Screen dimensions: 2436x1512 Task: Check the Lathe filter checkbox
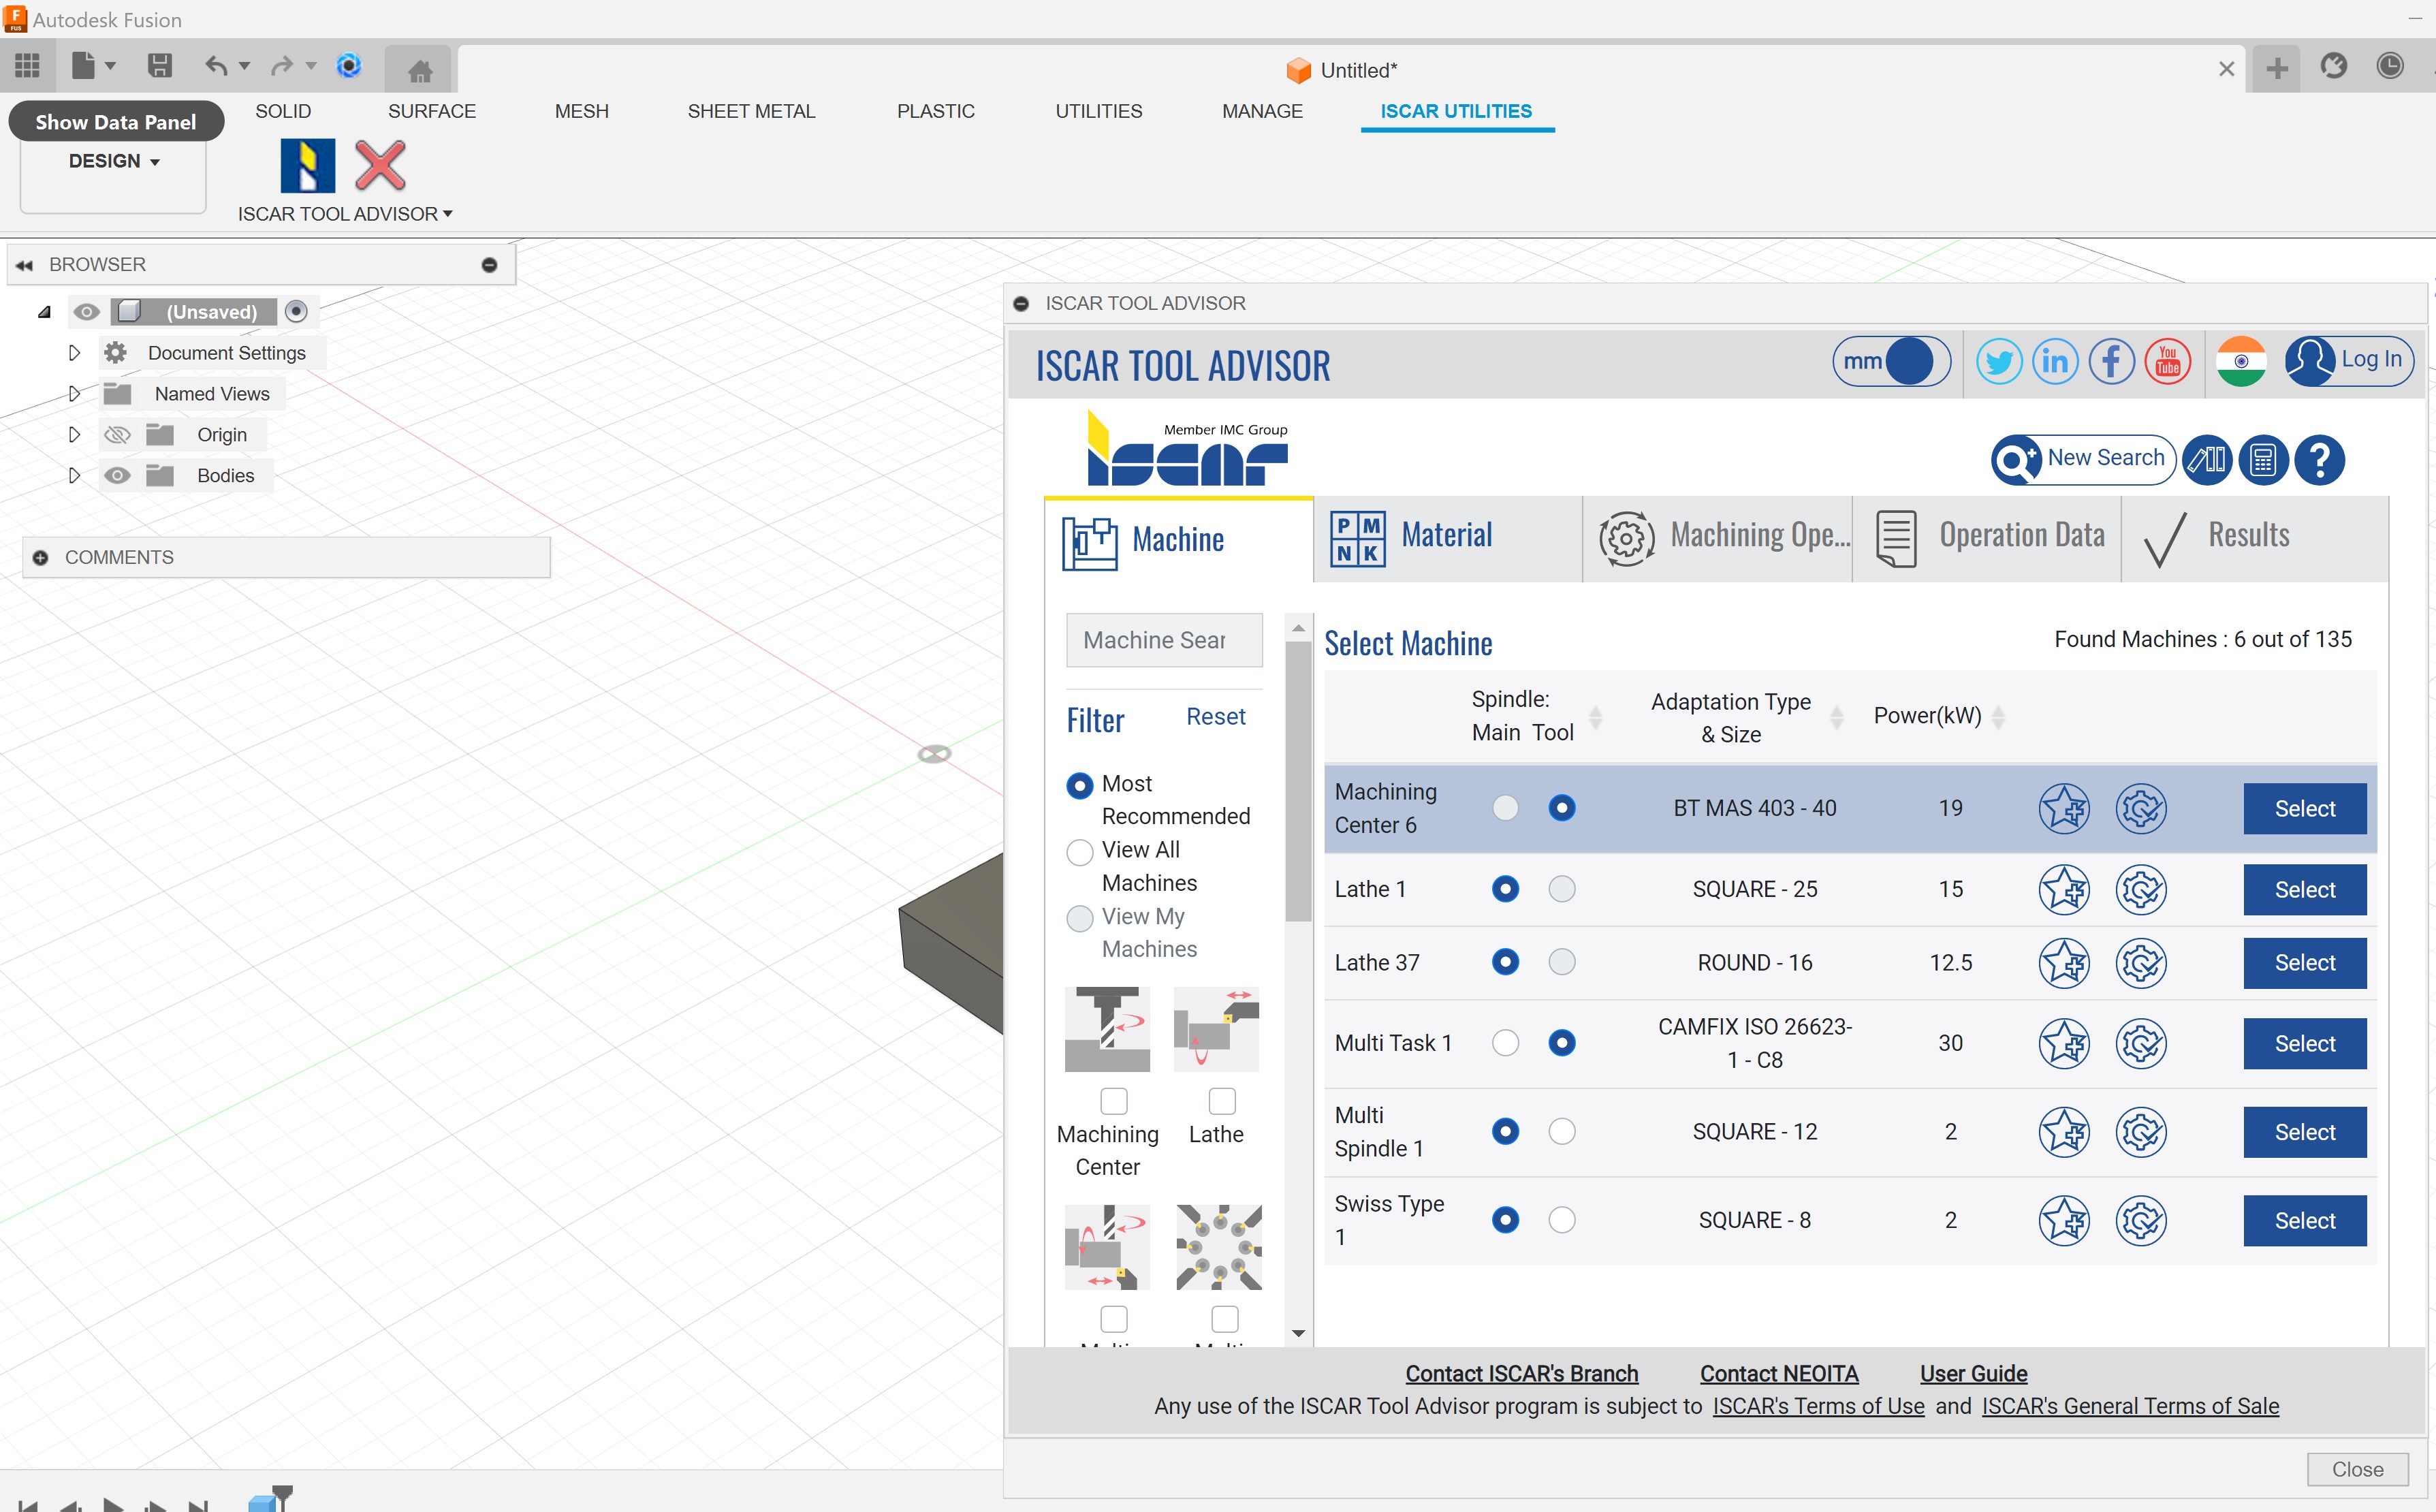coord(1222,1100)
